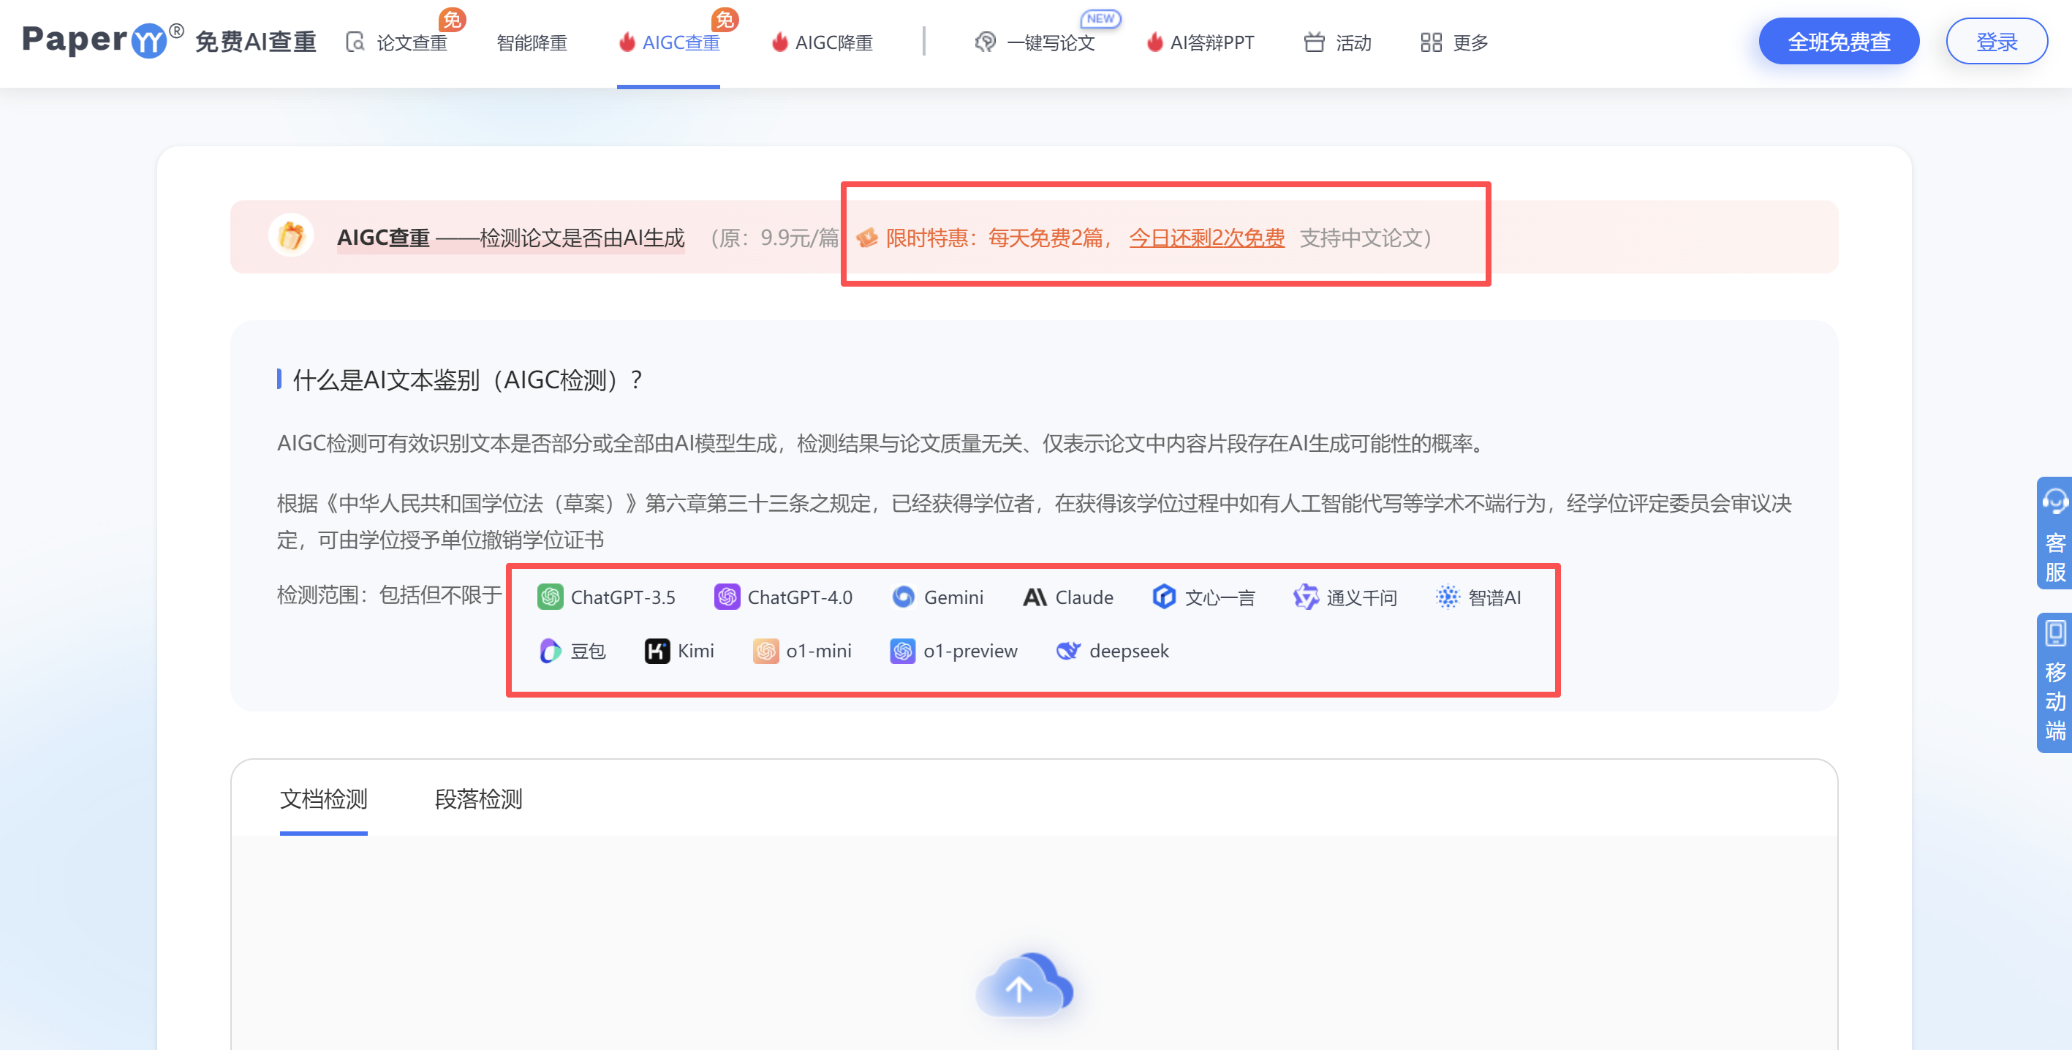The width and height of the screenshot is (2072, 1050).
Task: Open the 移动端 side button
Action: click(2054, 683)
